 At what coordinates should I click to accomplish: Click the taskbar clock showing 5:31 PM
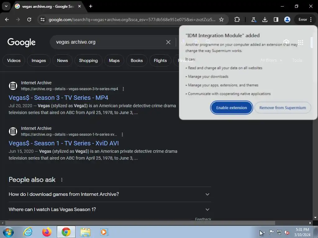tap(302, 232)
